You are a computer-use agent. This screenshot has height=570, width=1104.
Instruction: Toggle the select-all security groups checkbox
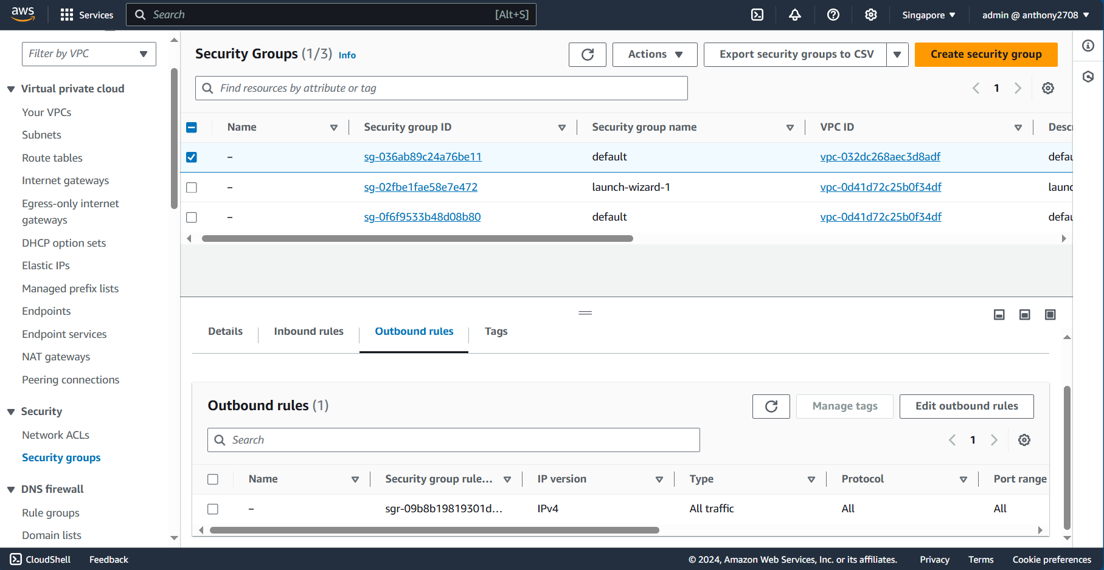[x=192, y=128]
